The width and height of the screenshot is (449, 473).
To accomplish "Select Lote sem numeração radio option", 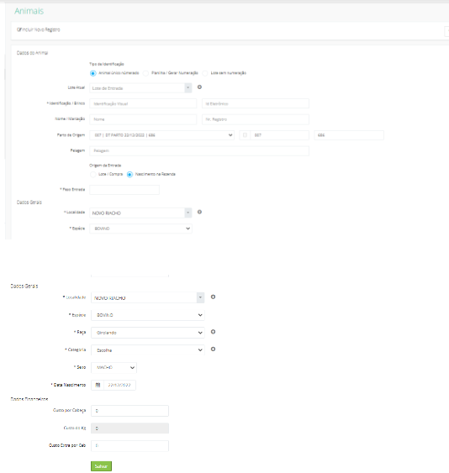I will [x=205, y=73].
